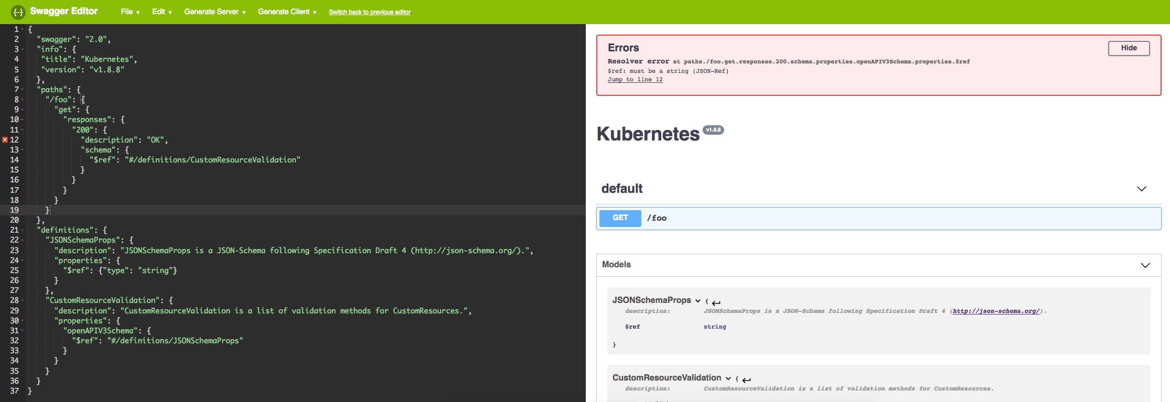Place cursor on "swagger": "2.0" line
This screenshot has width=1170, height=402.
74,39
